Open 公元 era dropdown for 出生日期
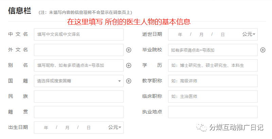272x139 pixels. 114,127
